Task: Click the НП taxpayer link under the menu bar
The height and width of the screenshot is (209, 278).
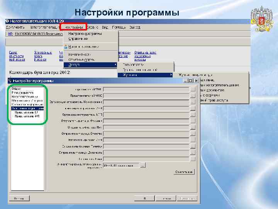Action: (x=11, y=34)
